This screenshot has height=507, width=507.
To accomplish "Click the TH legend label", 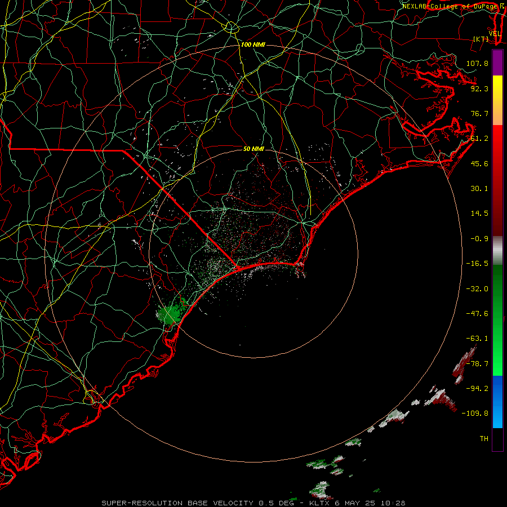I will [x=484, y=439].
